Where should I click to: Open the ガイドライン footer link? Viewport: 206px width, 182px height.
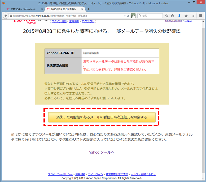tap(95, 174)
